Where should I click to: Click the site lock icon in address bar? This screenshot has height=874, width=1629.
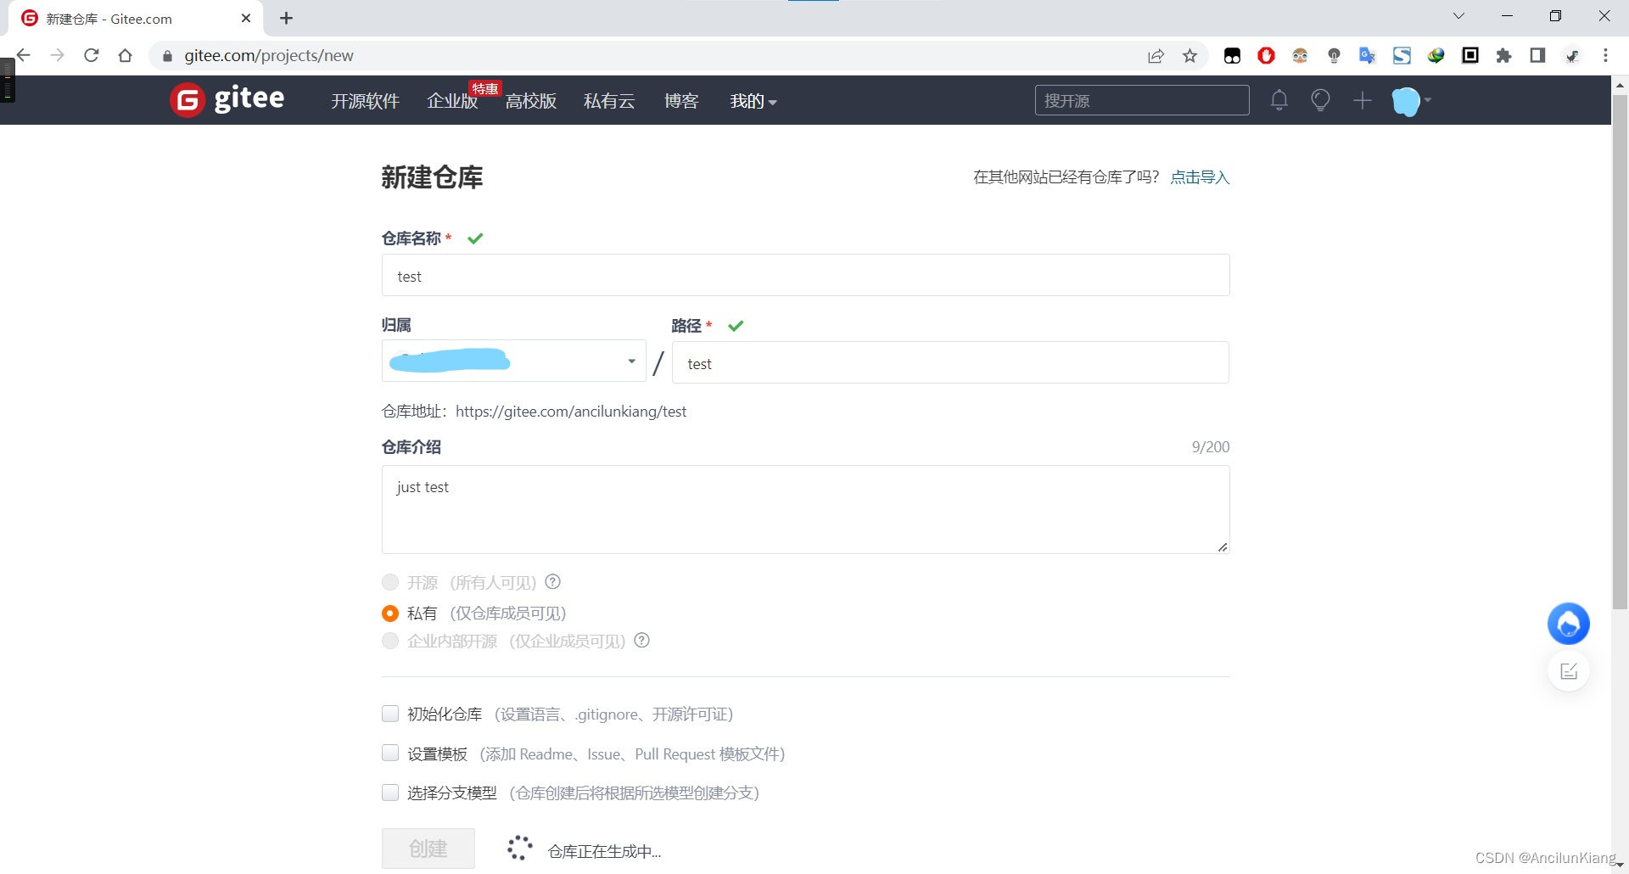tap(167, 56)
